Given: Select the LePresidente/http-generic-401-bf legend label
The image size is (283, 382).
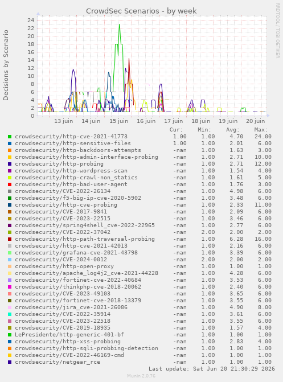Looking at the screenshot, I should 69,335.
